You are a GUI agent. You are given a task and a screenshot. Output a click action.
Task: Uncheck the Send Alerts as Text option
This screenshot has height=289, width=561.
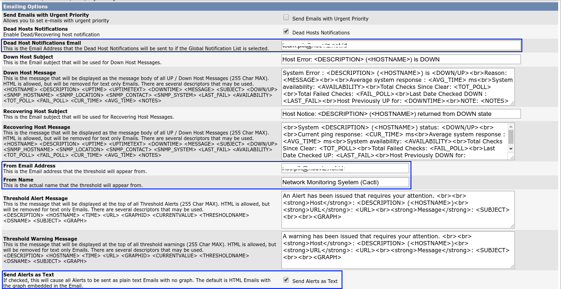point(286,279)
